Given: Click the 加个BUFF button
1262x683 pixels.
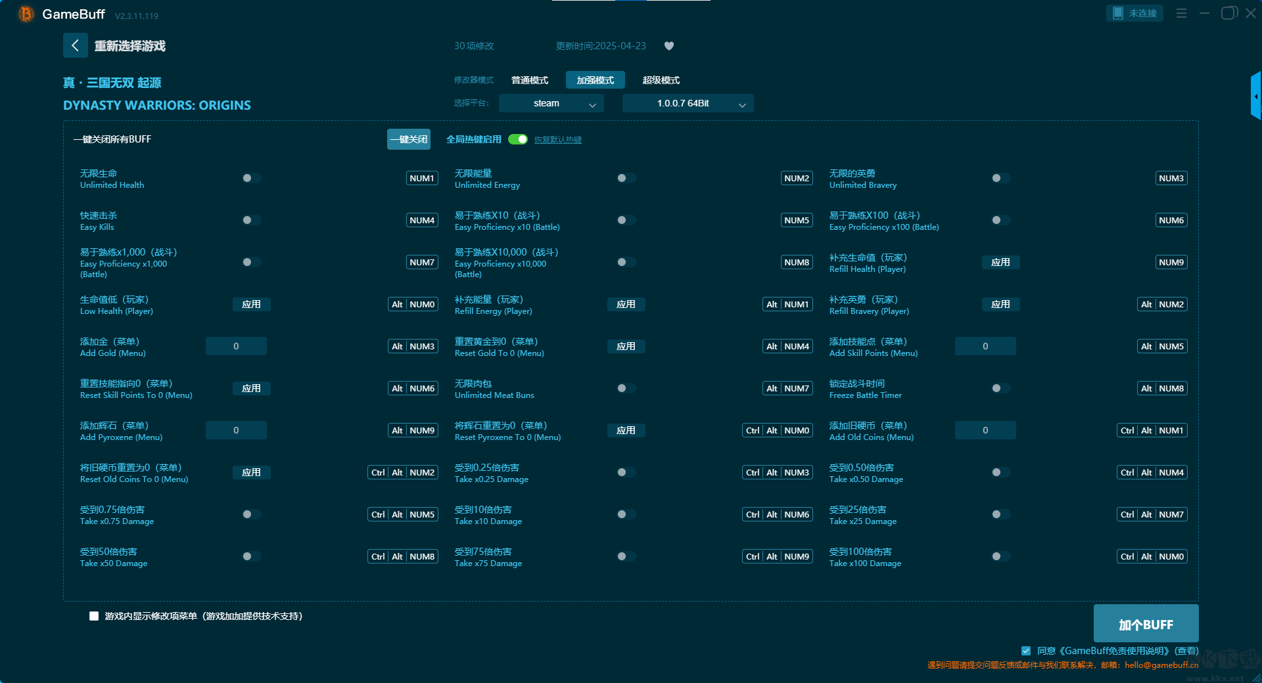Looking at the screenshot, I should pyautogui.click(x=1146, y=624).
